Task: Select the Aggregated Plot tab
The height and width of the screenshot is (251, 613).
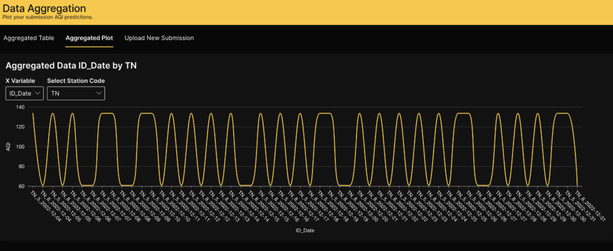Action: pyautogui.click(x=89, y=38)
